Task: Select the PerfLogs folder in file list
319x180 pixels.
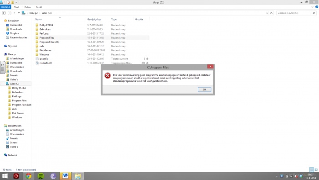Action: point(44,34)
